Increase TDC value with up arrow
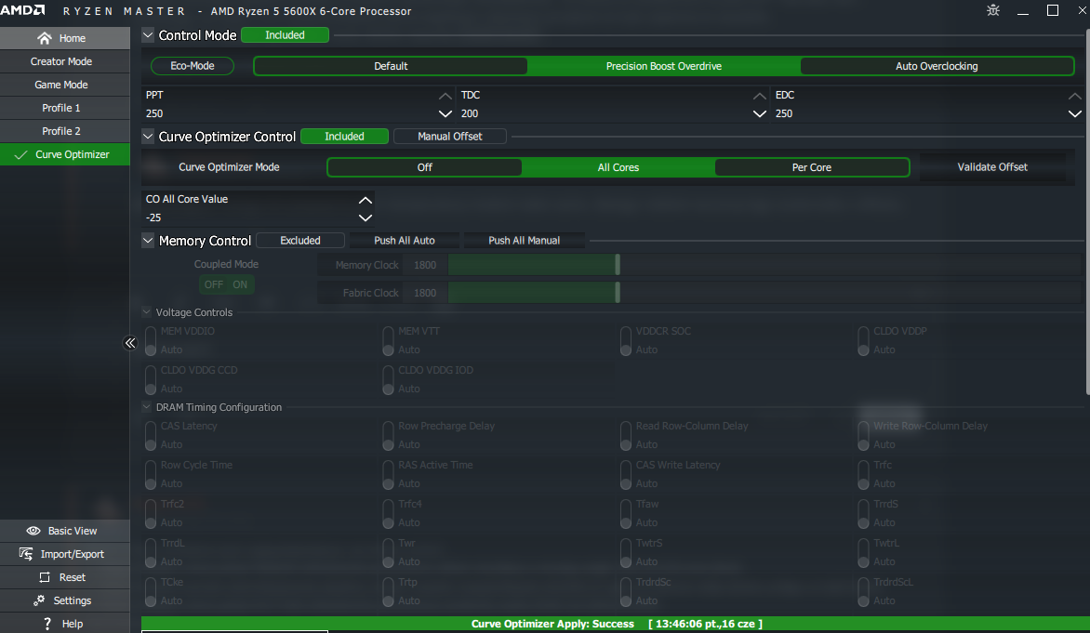 pos(759,95)
